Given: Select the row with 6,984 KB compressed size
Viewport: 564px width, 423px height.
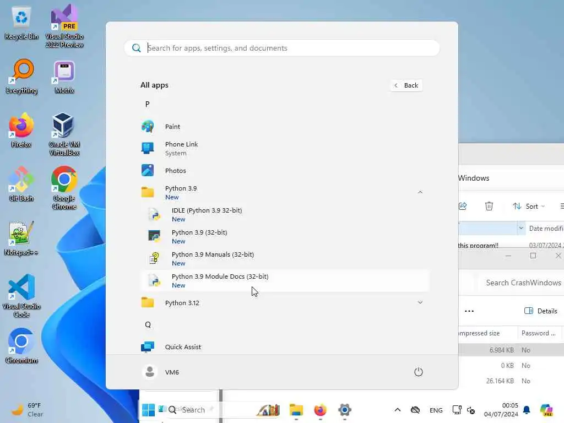Looking at the screenshot, I should [x=511, y=350].
